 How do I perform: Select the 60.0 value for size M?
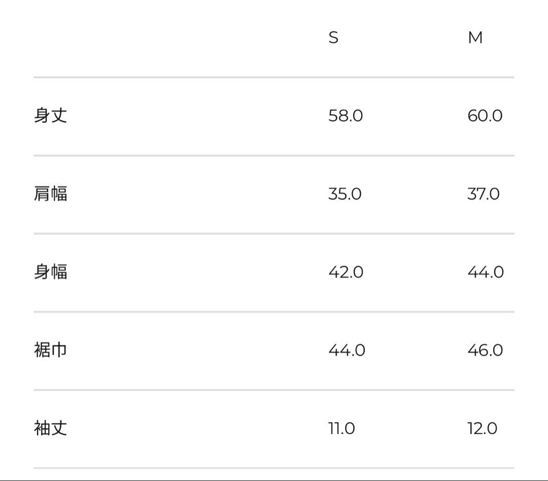pos(485,116)
